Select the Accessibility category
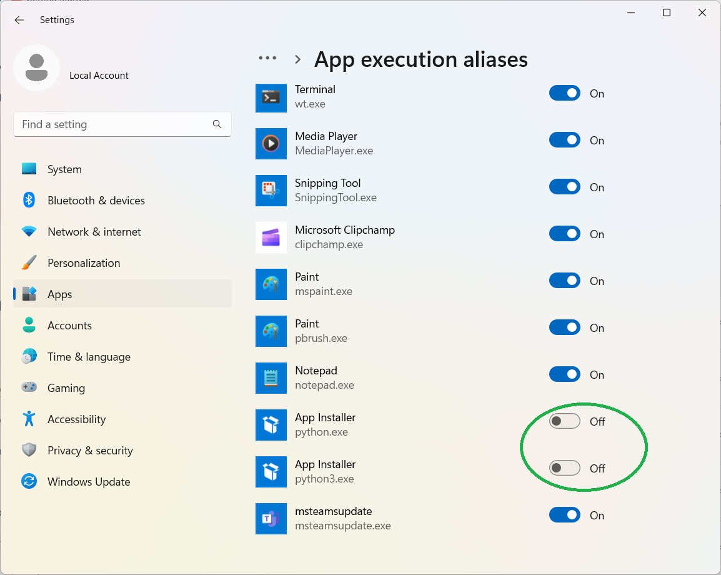 click(122, 419)
